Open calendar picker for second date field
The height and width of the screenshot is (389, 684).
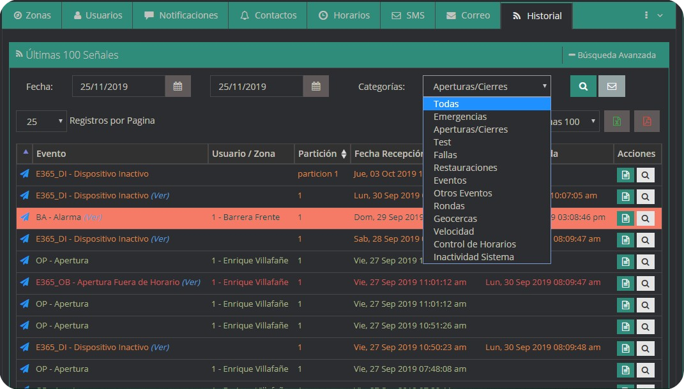tap(315, 86)
